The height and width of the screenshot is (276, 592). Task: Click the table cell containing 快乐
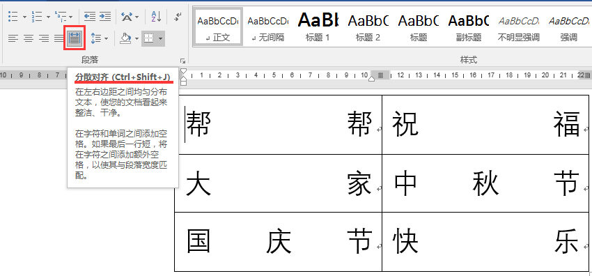tap(485, 242)
